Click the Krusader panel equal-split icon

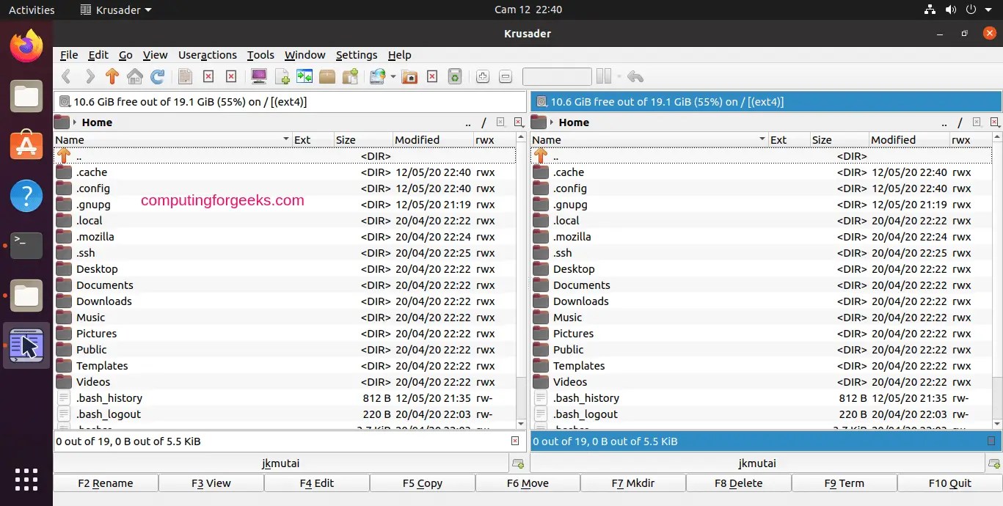coord(604,76)
